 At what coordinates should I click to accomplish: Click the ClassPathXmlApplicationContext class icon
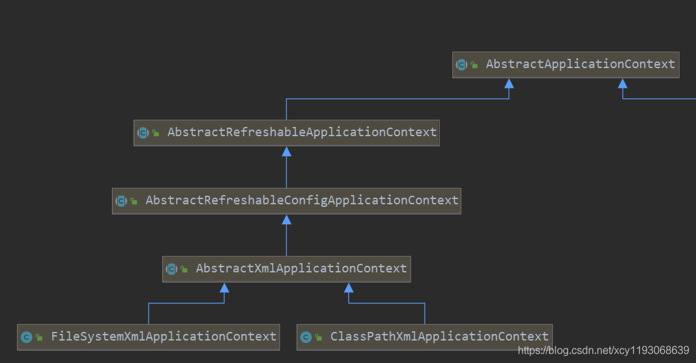[x=306, y=337]
